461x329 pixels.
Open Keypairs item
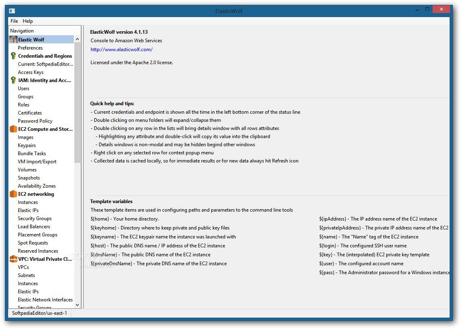coord(27,145)
